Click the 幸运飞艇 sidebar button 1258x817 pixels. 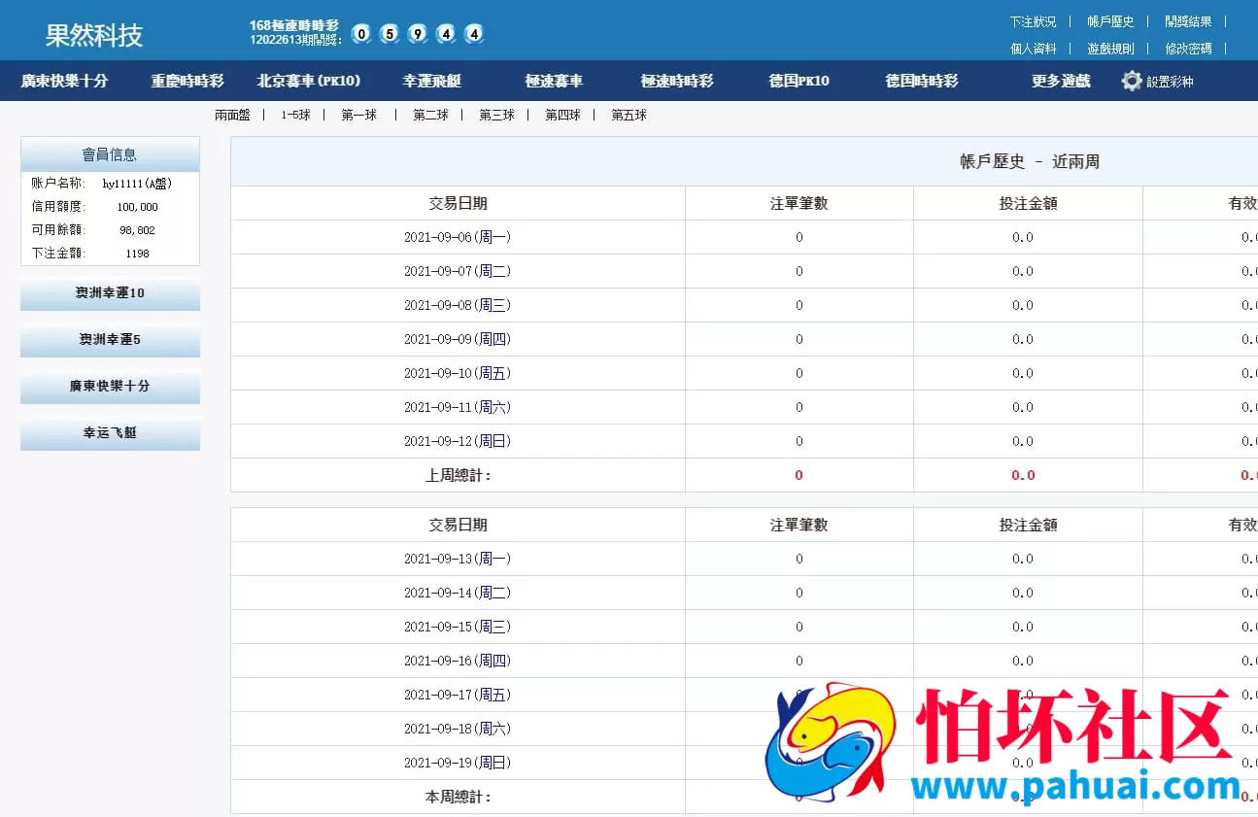(x=110, y=432)
